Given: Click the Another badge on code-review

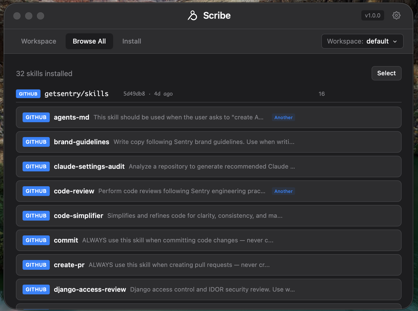Looking at the screenshot, I should (x=283, y=191).
